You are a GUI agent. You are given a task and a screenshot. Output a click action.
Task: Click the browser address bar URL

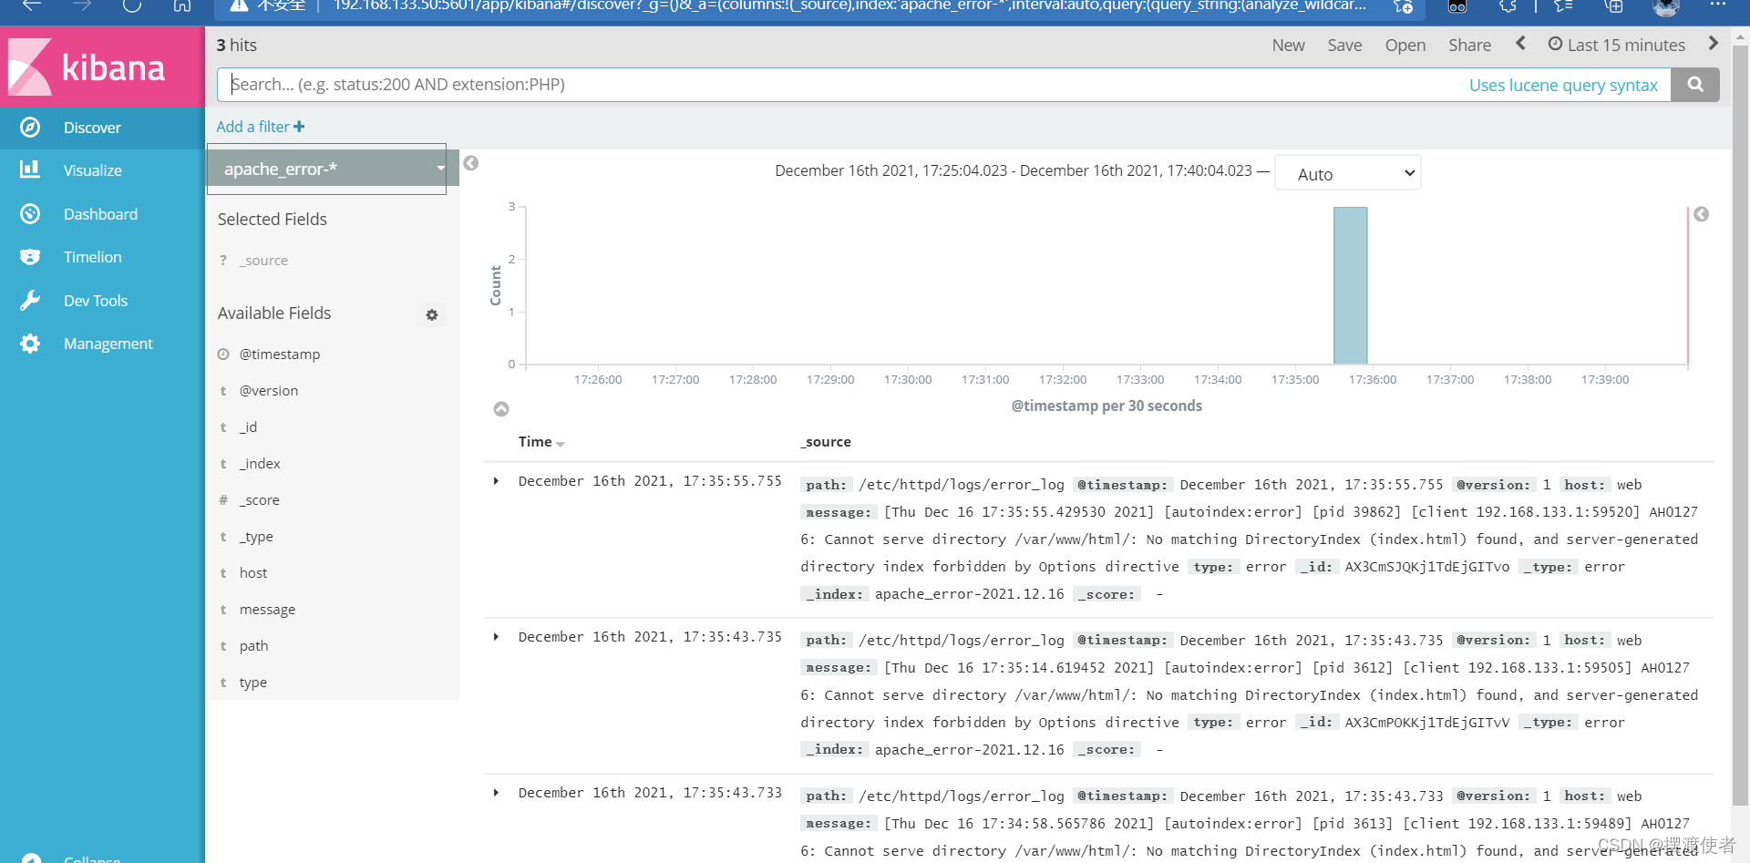[848, 5]
